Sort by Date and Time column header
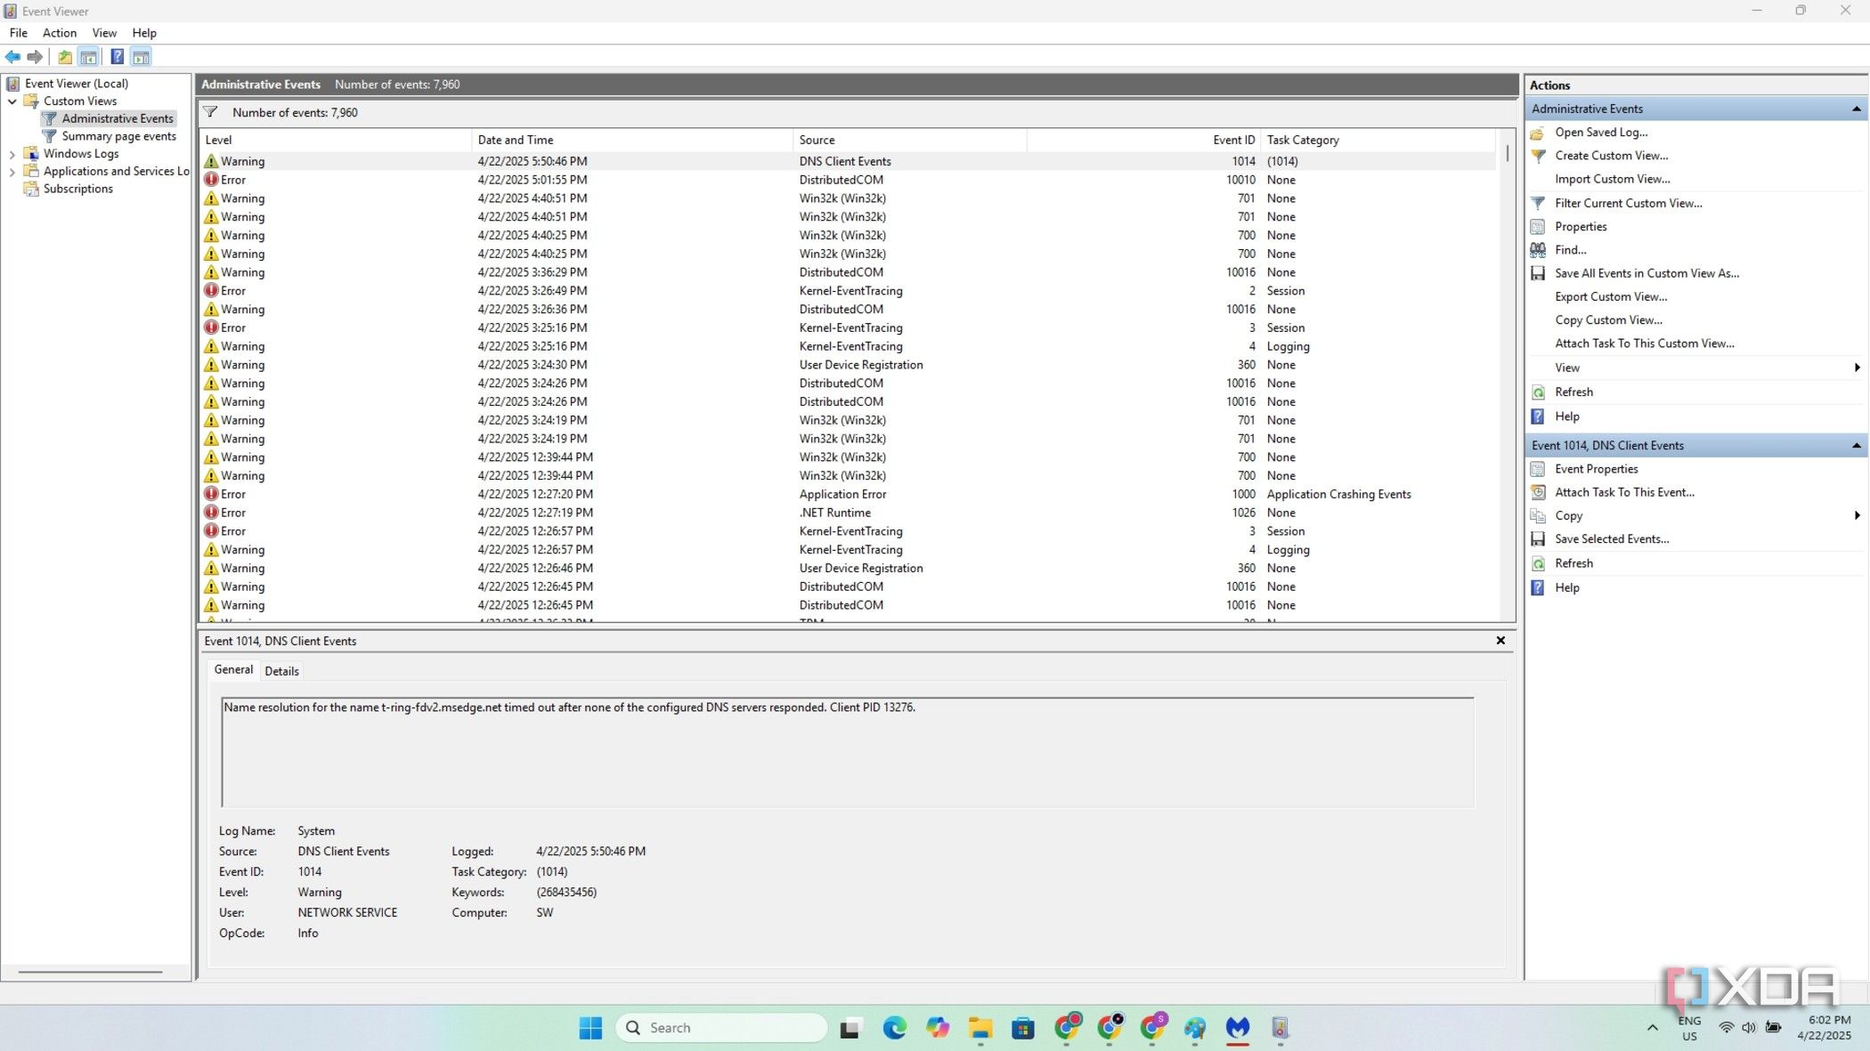 632,140
